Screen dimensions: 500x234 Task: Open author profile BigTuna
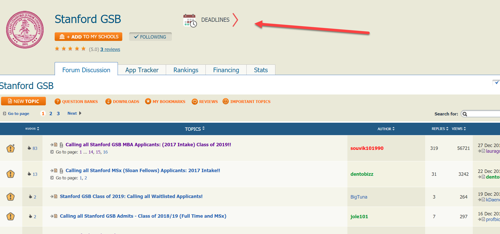(359, 197)
